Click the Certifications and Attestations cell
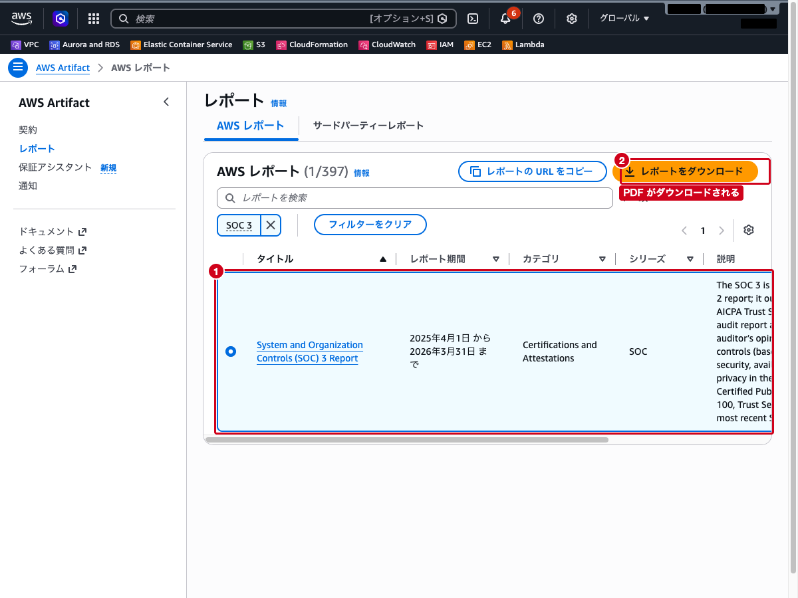Viewport: 798px width, 598px height. (x=560, y=351)
